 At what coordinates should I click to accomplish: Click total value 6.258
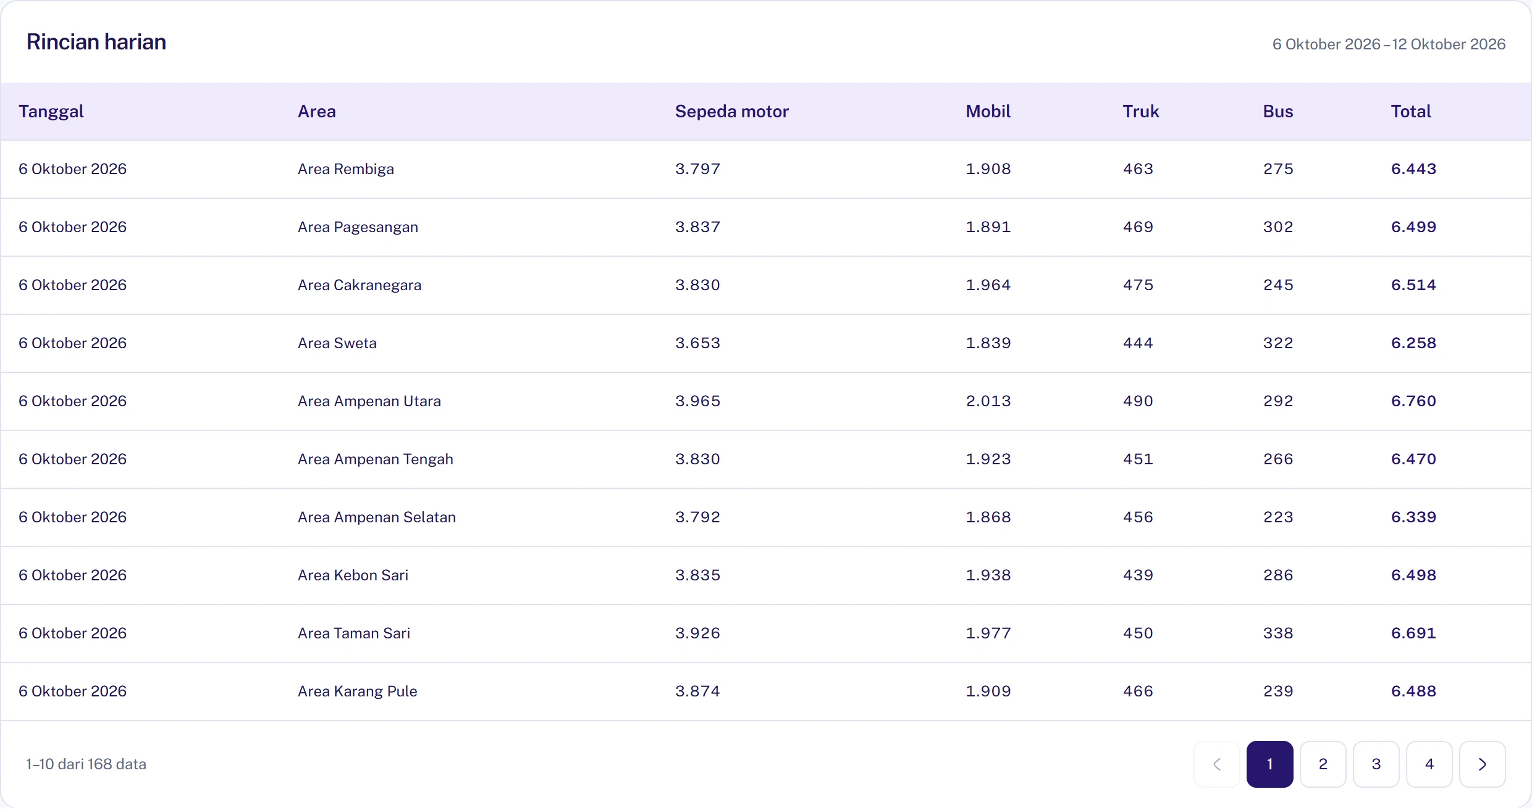tap(1413, 343)
